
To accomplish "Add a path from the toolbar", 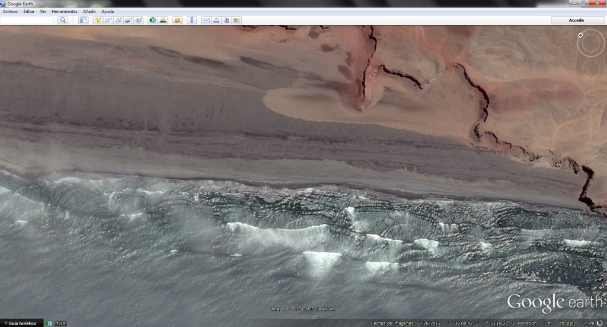I will pyautogui.click(x=118, y=20).
